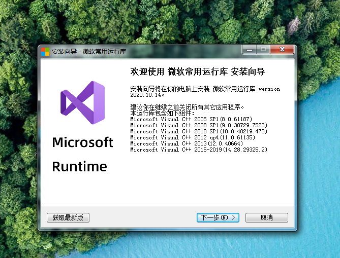This screenshot has height=258, width=340.
Task: Select the Visual C++ 2015-2019 line
Action: [x=199, y=150]
